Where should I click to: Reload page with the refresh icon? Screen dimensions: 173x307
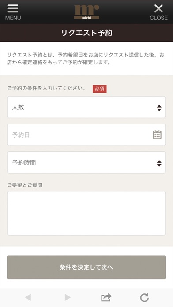coord(145,297)
